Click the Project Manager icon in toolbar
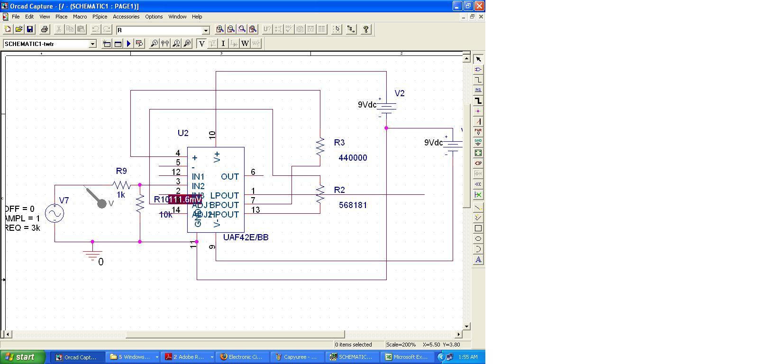 point(351,29)
